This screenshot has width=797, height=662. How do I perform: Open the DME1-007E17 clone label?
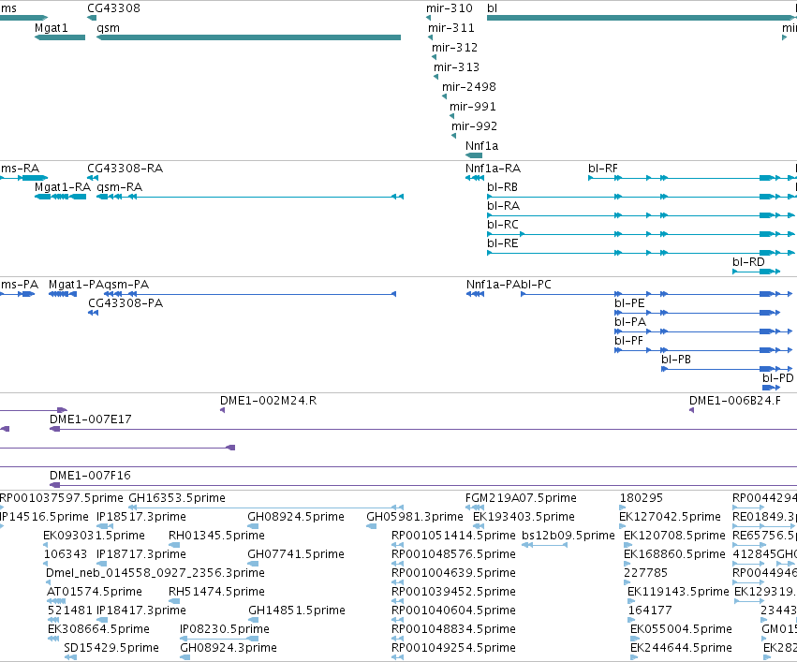point(91,419)
